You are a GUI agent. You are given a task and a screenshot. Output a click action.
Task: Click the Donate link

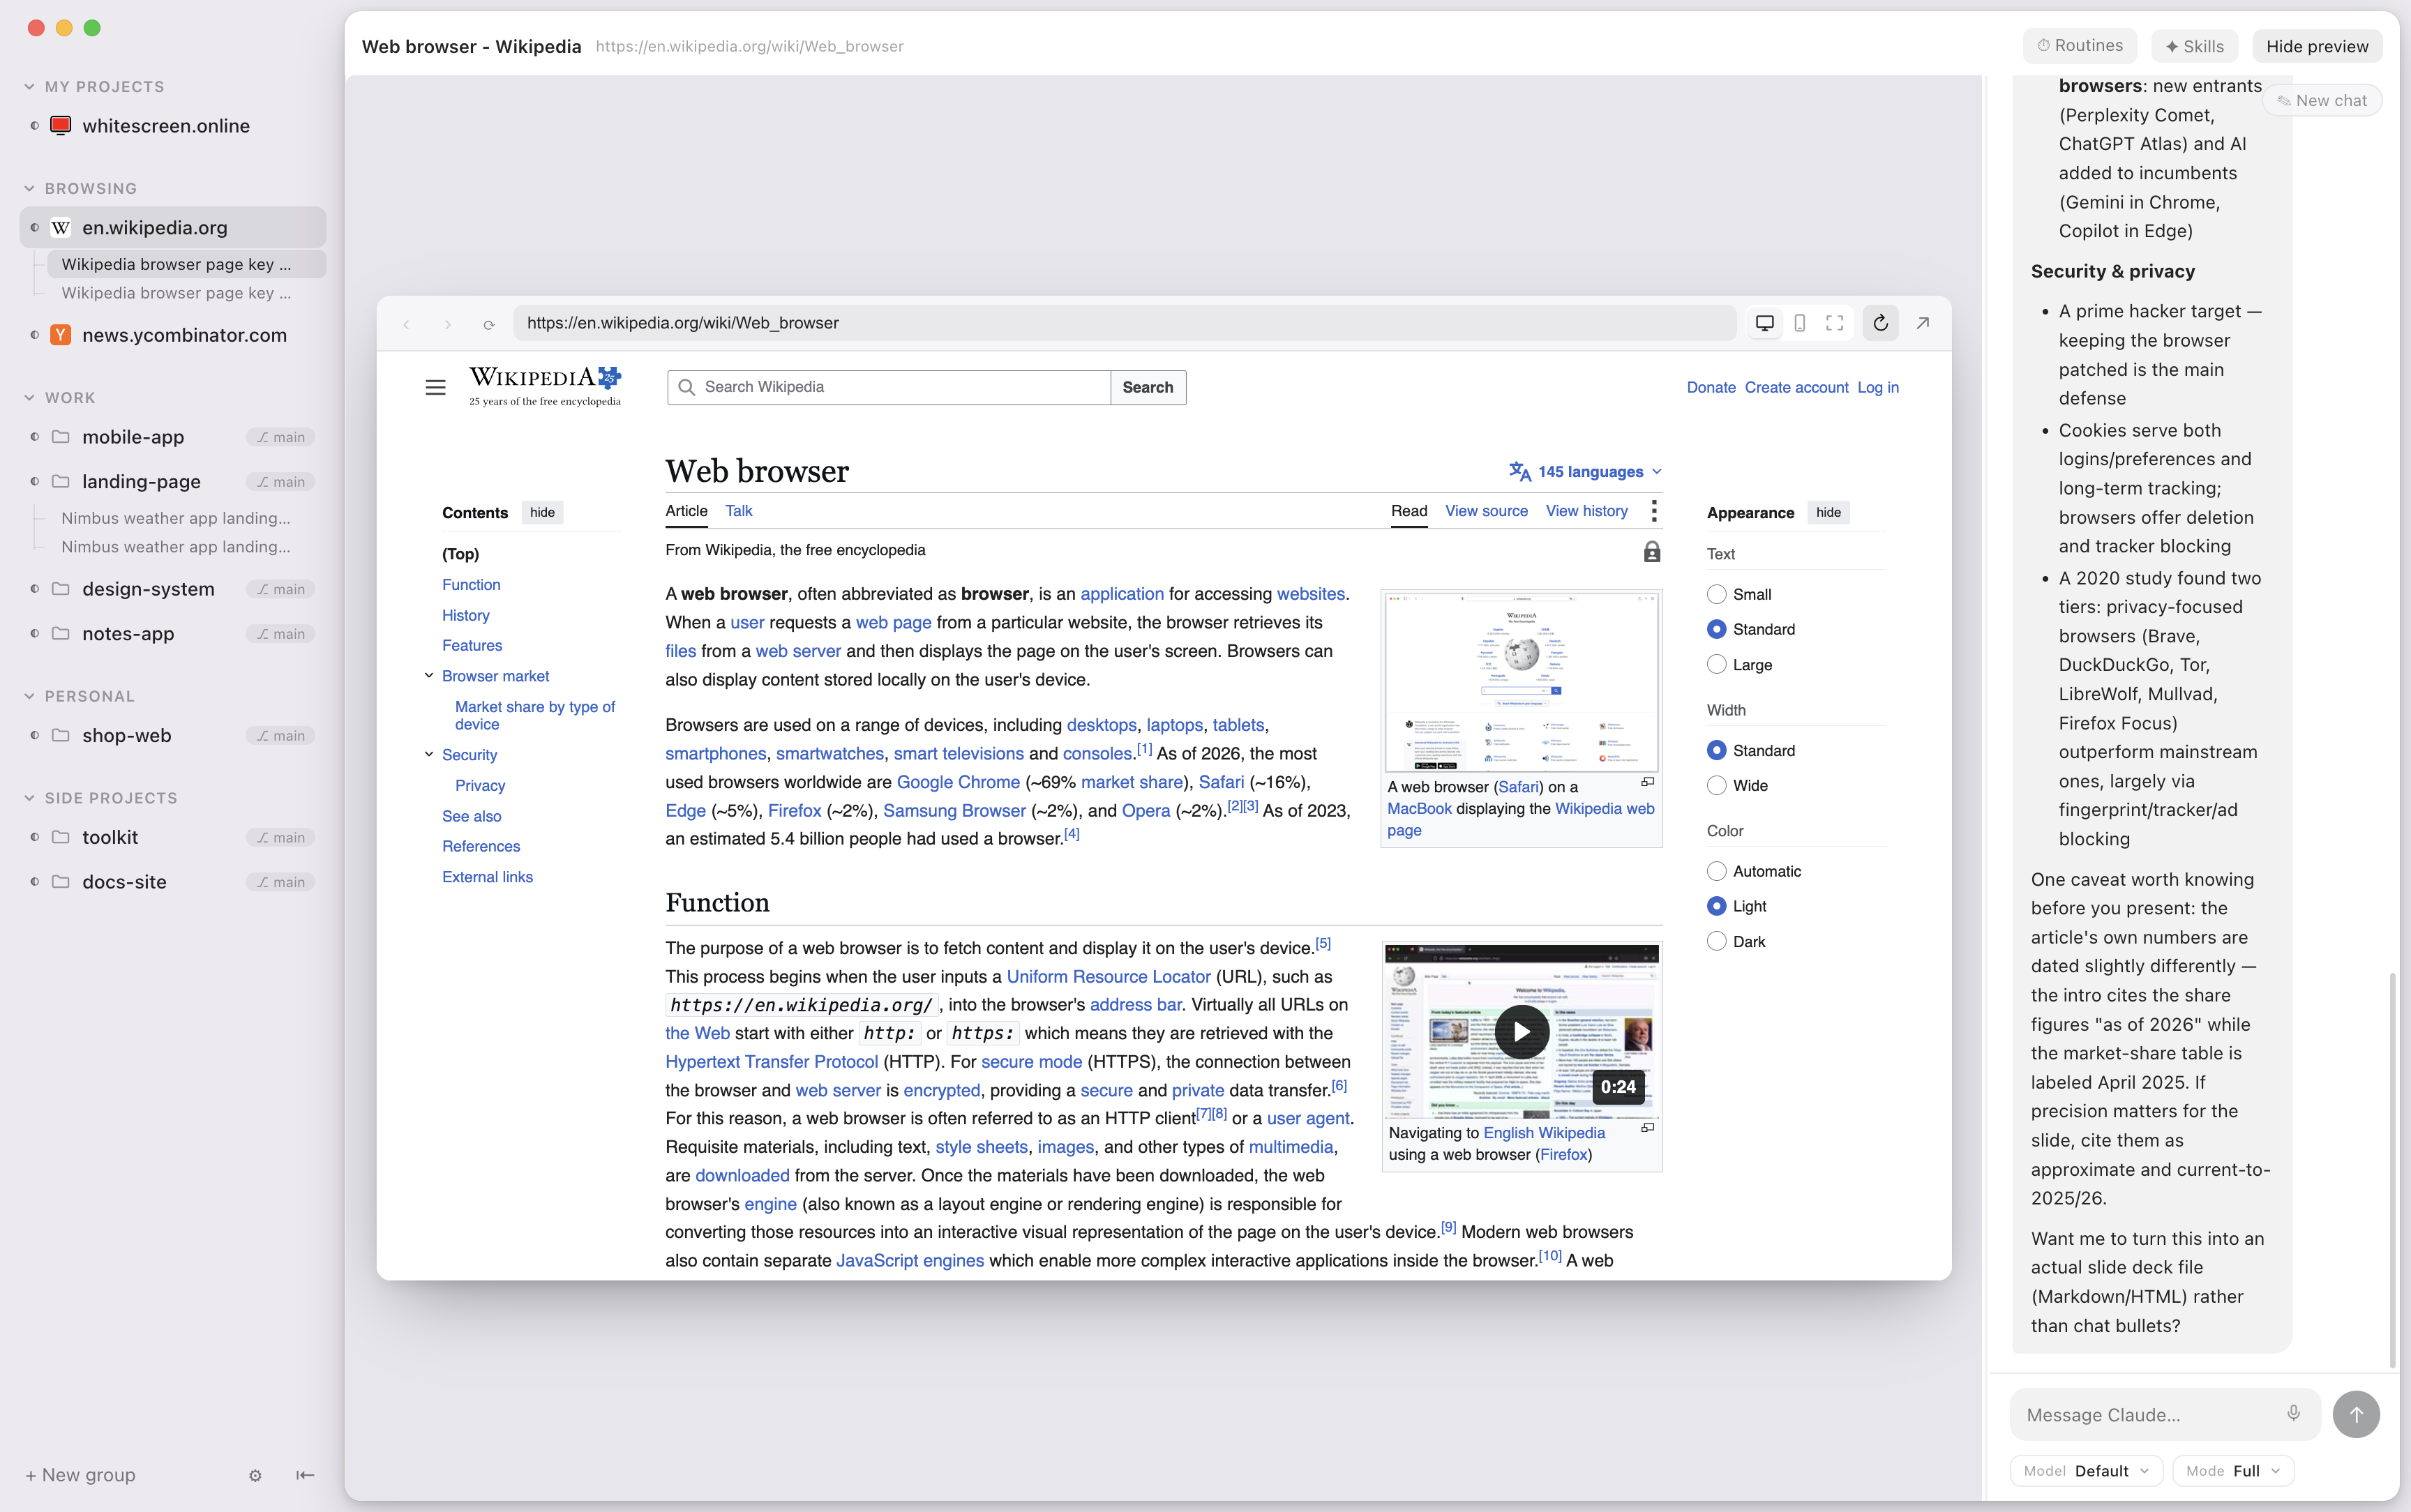click(1710, 387)
